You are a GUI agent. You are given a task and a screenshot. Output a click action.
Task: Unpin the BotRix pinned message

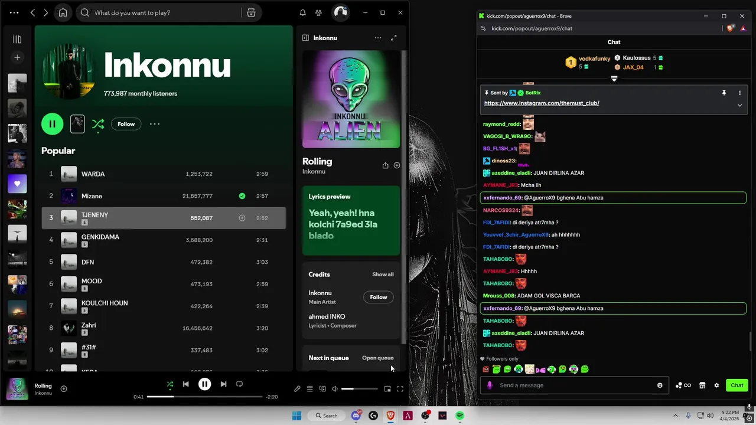click(x=724, y=93)
